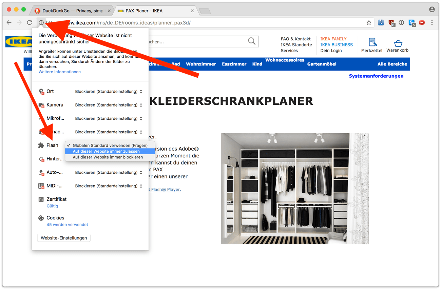Viewport: 441px width, 289px height.
Task: Open a new tab
Action: click(x=205, y=12)
